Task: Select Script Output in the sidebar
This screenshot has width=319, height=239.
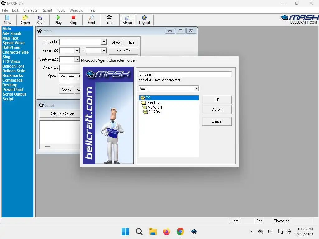Action: (x=14, y=94)
